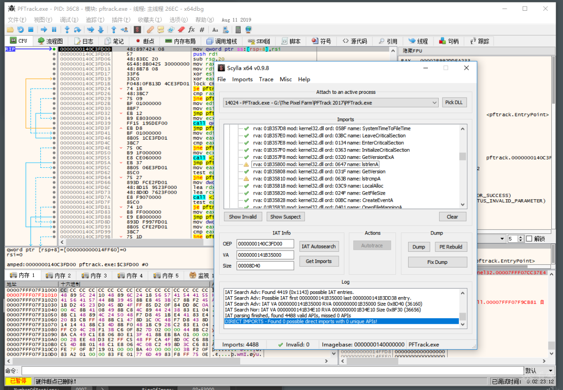563x390 pixels.
Task: Click the Dump button in Scylla
Action: pyautogui.click(x=418, y=247)
